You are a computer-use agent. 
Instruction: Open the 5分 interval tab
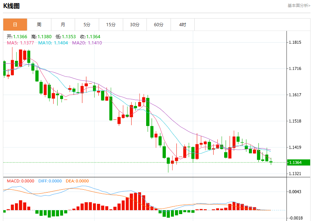click(x=87, y=25)
